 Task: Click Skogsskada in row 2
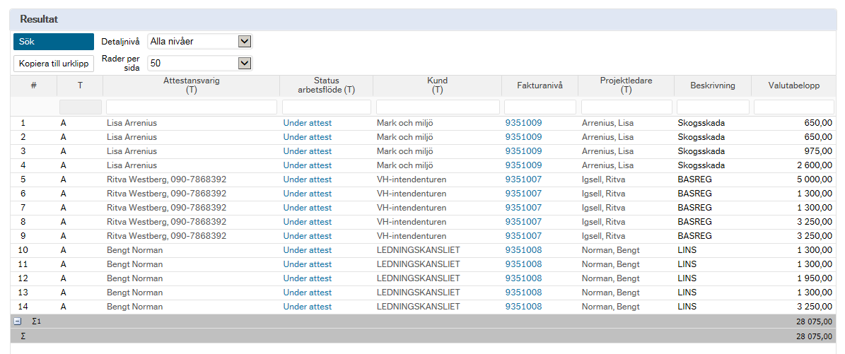click(701, 137)
